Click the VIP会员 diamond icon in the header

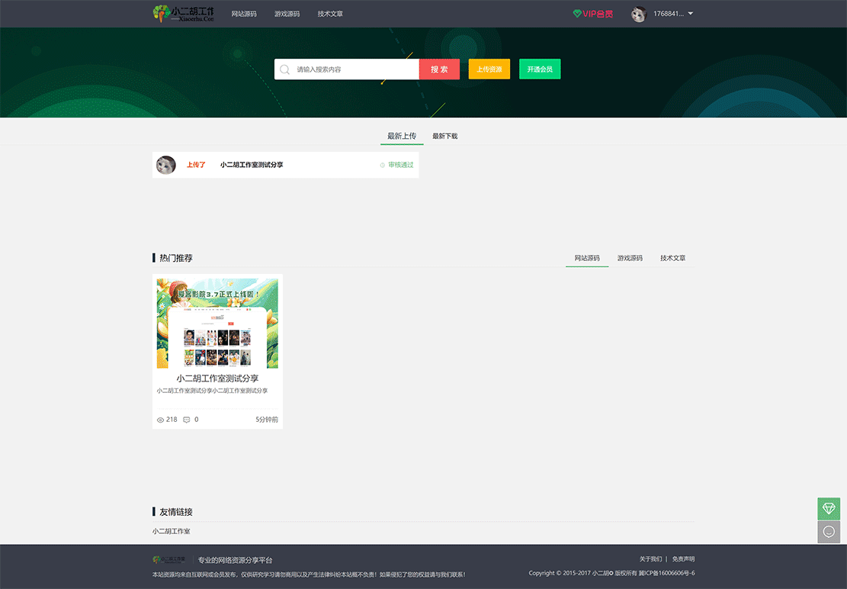pyautogui.click(x=576, y=13)
